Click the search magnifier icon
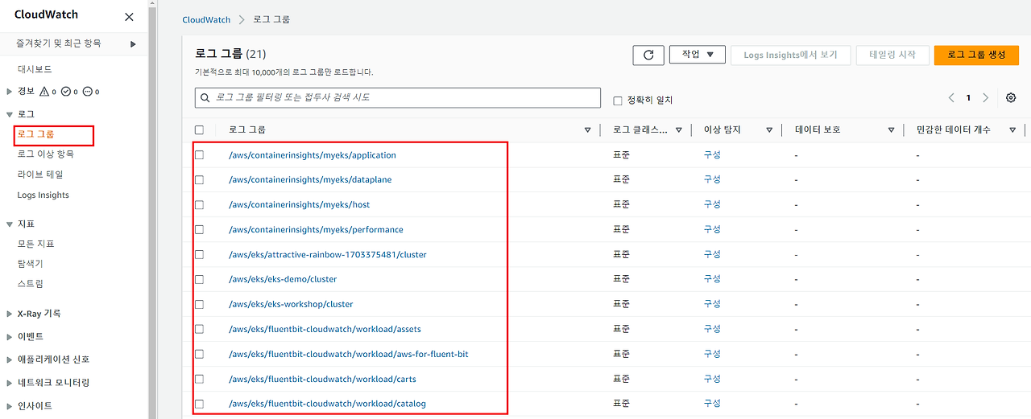Screen dimensions: 1031x419 click(205, 97)
